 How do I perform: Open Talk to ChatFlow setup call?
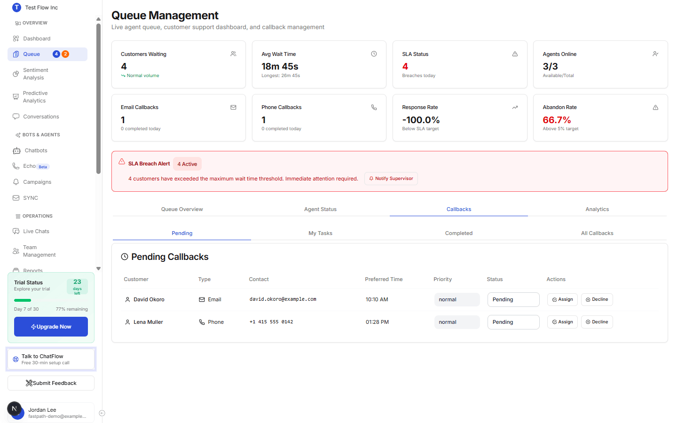pos(51,359)
